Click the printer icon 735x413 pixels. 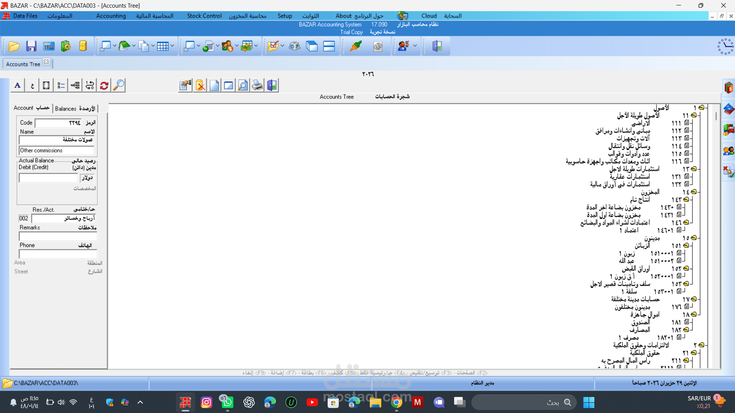click(x=258, y=85)
